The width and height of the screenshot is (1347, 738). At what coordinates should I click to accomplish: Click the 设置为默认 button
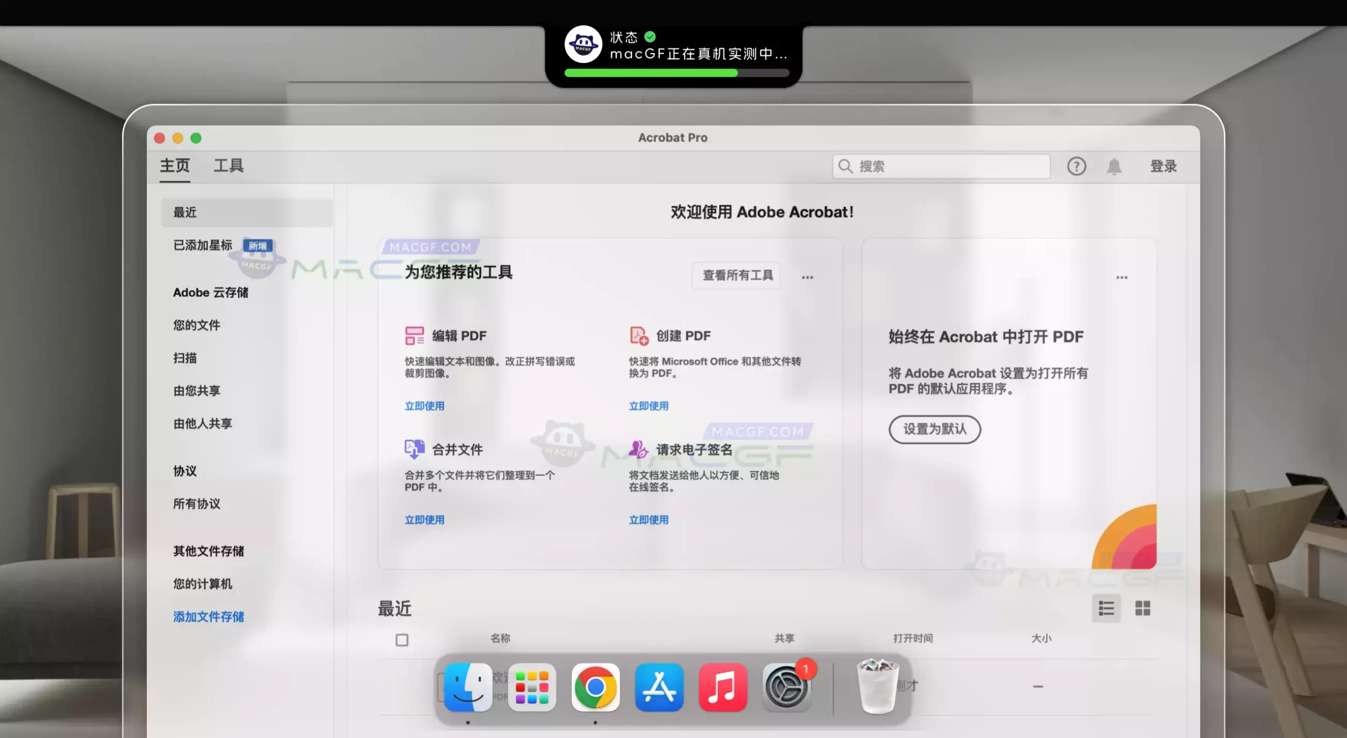pos(934,429)
